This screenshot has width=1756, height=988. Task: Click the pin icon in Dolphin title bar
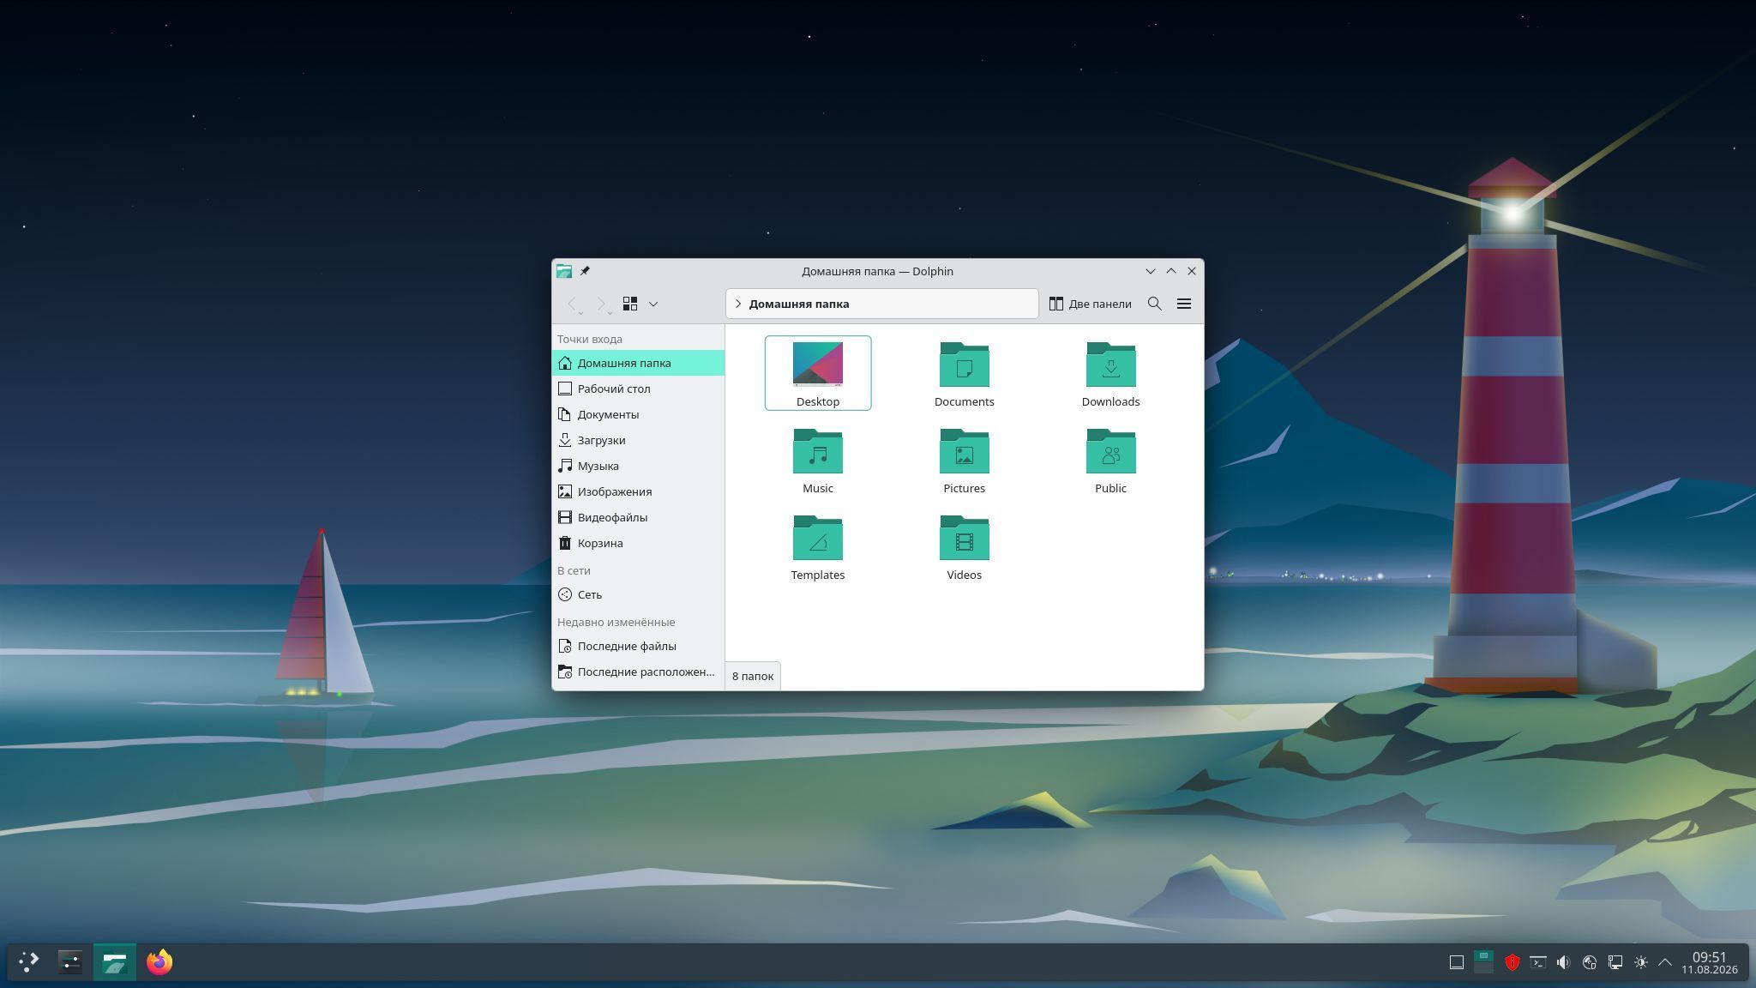[x=585, y=271]
